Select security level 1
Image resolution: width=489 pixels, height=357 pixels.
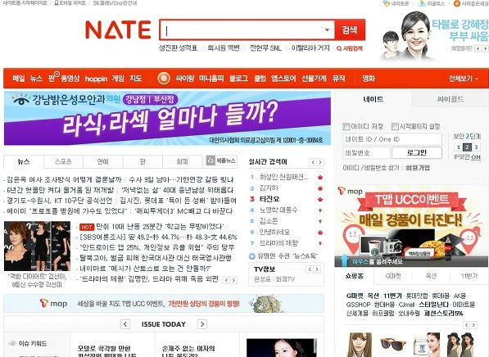[459, 147]
